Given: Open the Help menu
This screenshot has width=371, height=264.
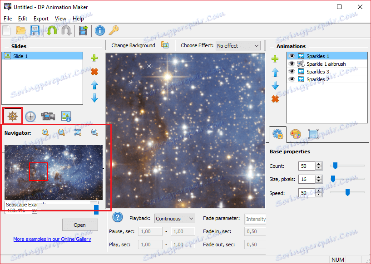Looking at the screenshot, I should point(78,19).
